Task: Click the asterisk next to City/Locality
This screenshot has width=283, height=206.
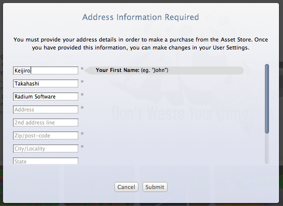Action: tap(82, 147)
